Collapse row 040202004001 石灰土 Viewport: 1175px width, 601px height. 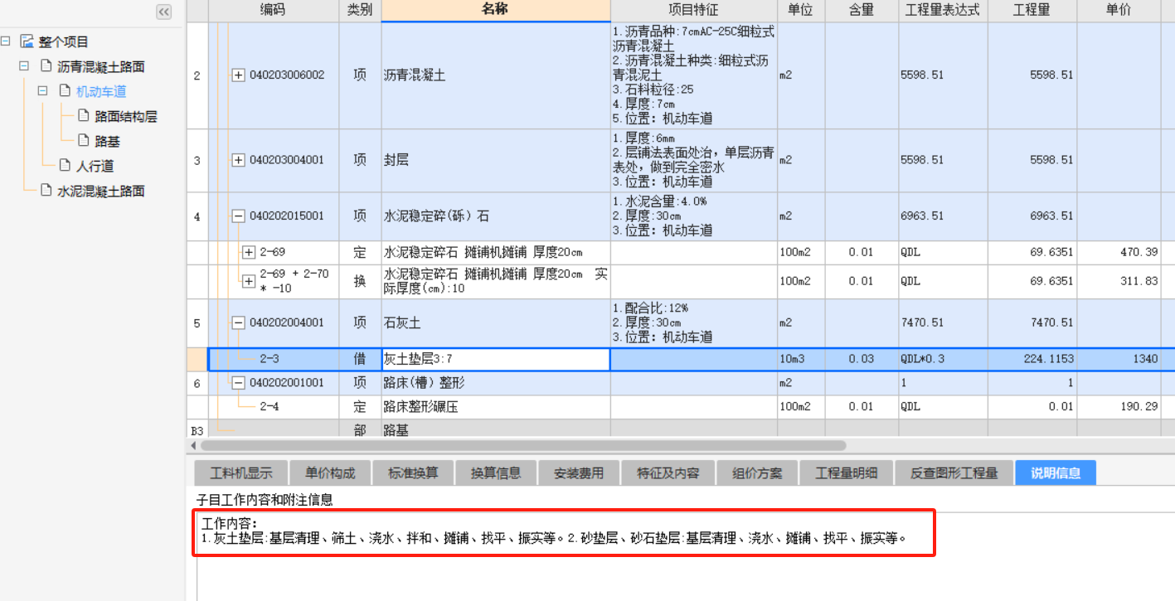(238, 322)
